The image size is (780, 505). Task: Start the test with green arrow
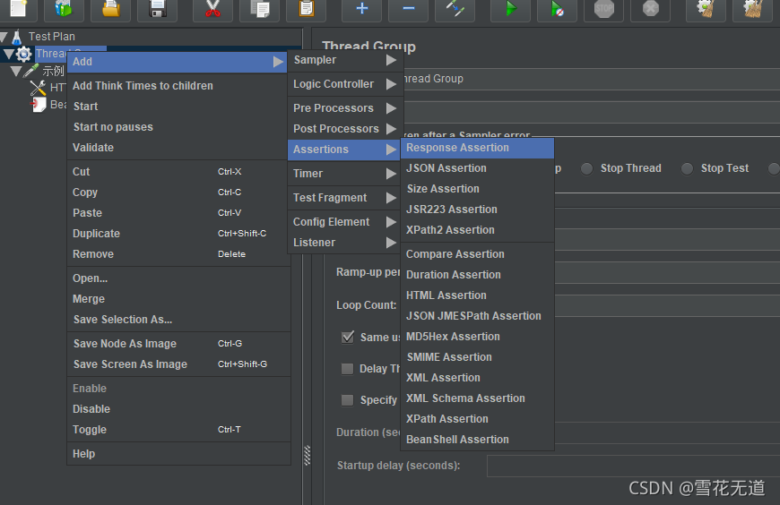510,8
